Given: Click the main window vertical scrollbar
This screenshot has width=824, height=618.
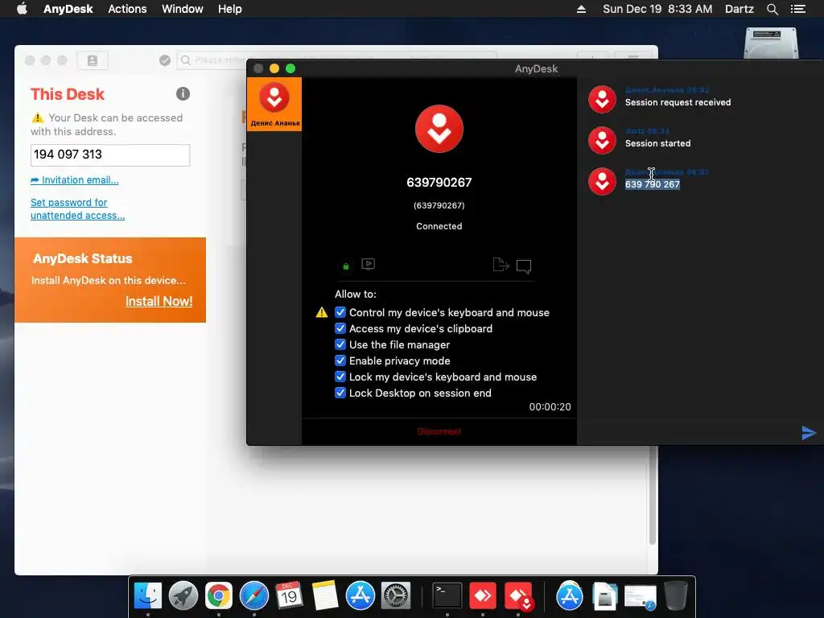Looking at the screenshot, I should click(652, 494).
